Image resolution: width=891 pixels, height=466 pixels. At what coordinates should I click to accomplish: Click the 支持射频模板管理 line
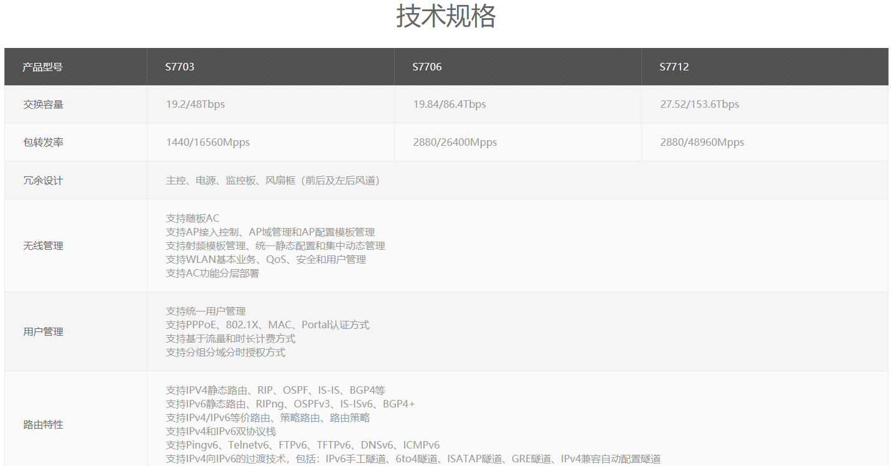pyautogui.click(x=275, y=246)
